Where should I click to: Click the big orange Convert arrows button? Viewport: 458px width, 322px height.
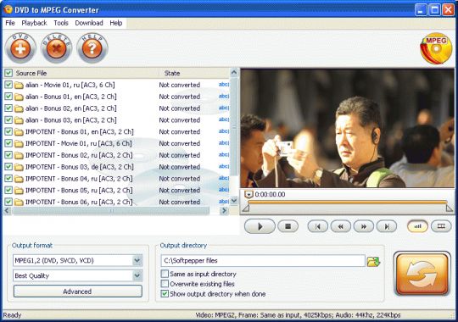422,274
